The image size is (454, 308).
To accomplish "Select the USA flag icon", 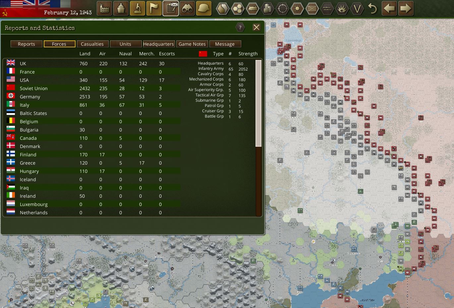I will [x=11, y=79].
